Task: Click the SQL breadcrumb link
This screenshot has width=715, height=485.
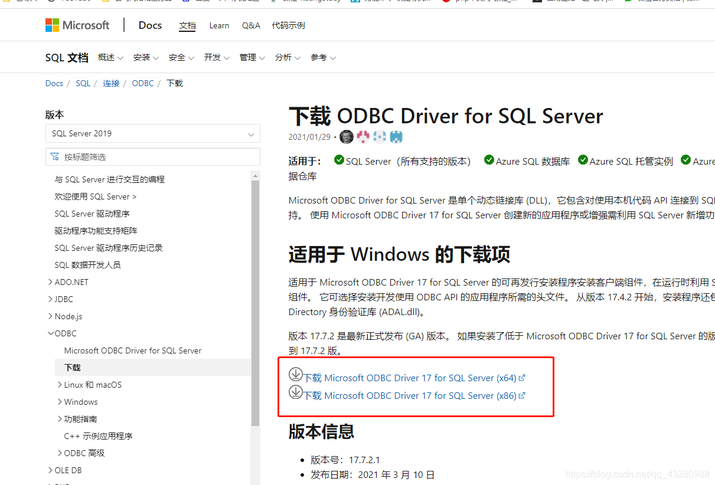Action: tap(83, 83)
